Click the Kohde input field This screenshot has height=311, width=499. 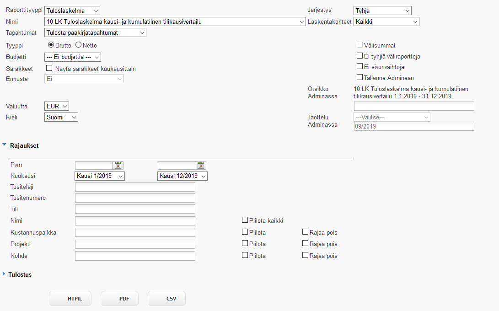[x=135, y=256]
